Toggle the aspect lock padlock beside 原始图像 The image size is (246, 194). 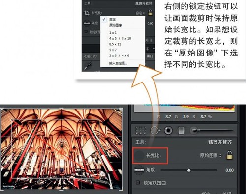click(229, 155)
